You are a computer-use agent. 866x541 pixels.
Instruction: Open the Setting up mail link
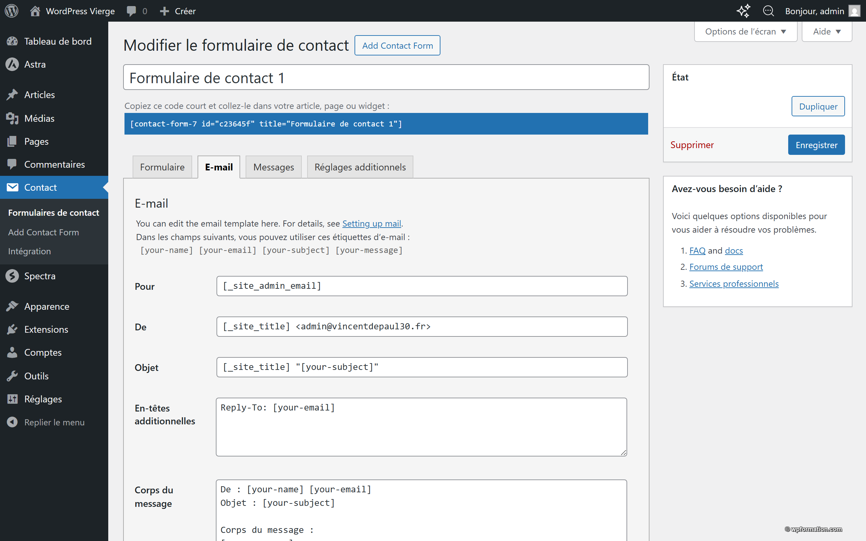(x=371, y=223)
